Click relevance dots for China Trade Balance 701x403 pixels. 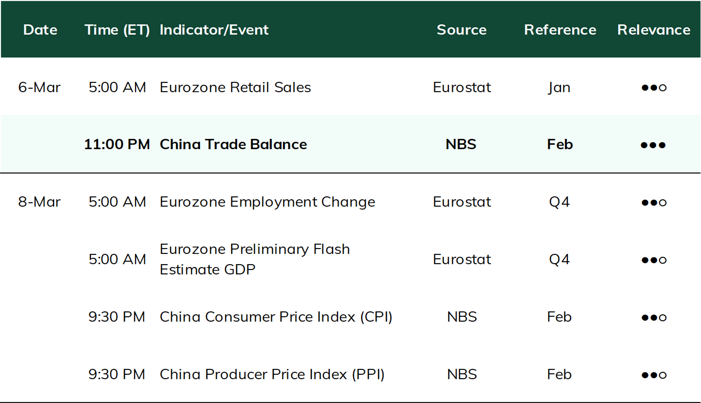tap(654, 145)
